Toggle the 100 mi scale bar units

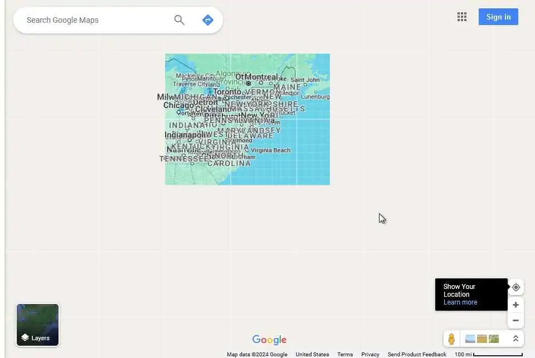[x=489, y=355]
